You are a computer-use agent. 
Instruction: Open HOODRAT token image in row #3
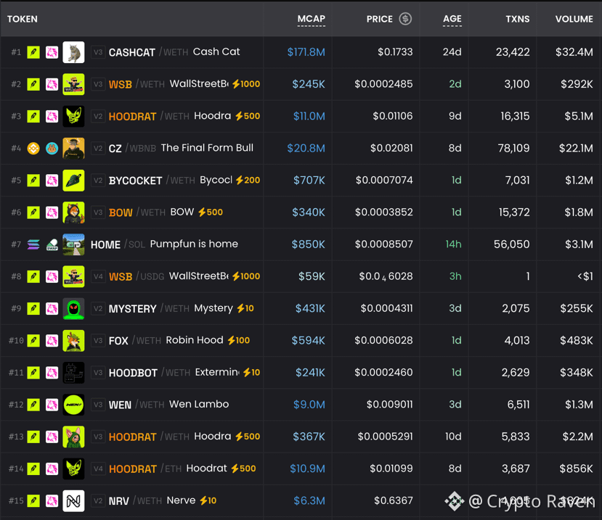pos(73,116)
